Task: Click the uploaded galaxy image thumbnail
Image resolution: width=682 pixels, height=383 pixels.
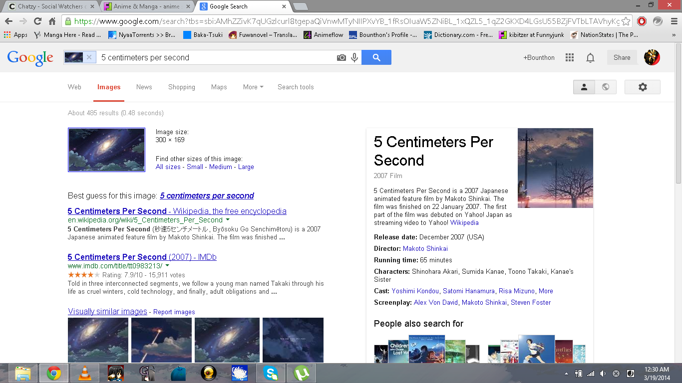Action: [x=106, y=150]
